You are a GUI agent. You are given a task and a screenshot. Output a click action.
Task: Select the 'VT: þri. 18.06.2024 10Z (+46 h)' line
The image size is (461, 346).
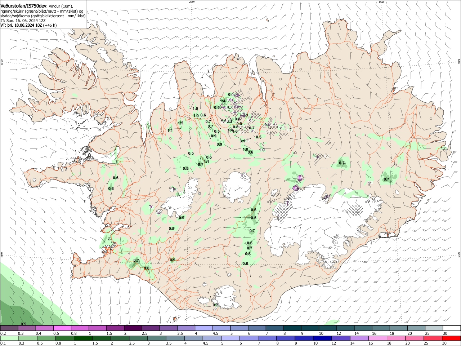29,25
